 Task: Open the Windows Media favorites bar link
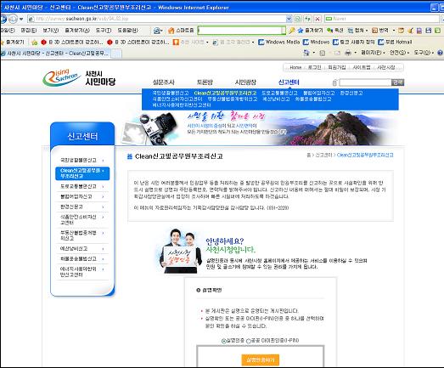tap(279, 42)
